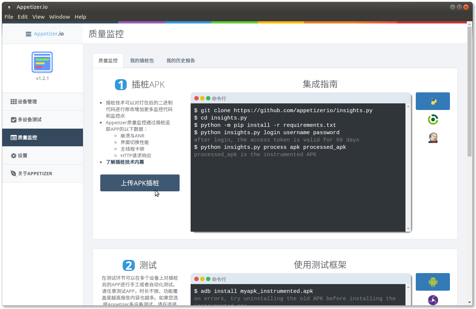Open 多设备测试 in the sidebar
Image resolution: width=476 pixels, height=309 pixels.
pyautogui.click(x=43, y=119)
